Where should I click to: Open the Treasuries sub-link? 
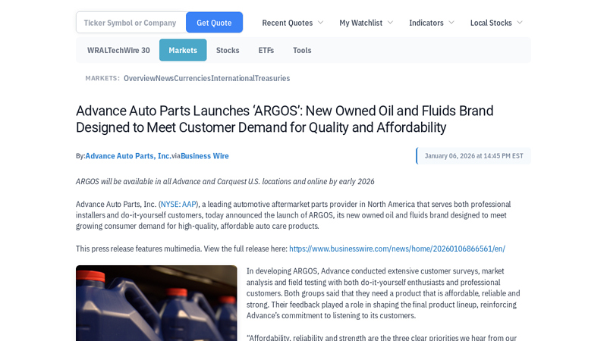tap(272, 78)
